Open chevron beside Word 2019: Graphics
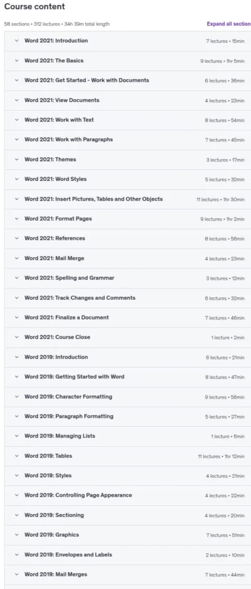 pyautogui.click(x=16, y=534)
